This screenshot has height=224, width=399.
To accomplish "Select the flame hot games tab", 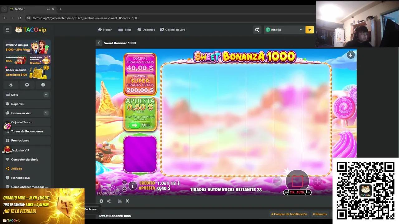I will pyautogui.click(x=11, y=85).
